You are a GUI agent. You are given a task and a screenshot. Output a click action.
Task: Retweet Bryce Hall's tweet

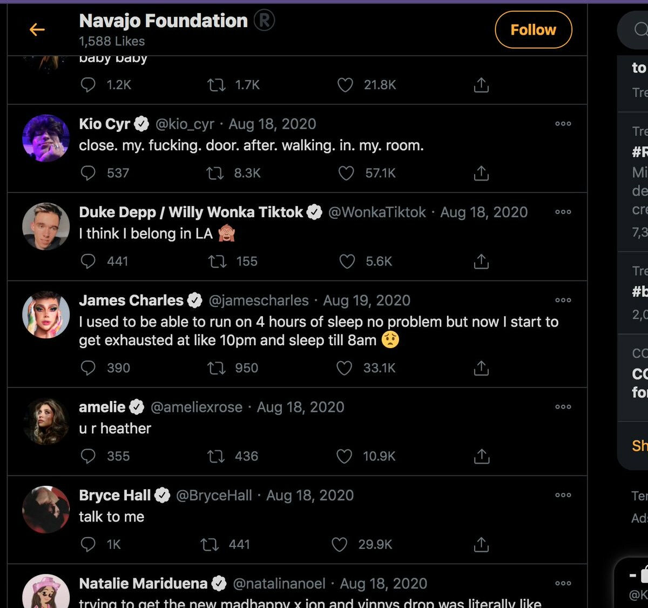click(x=210, y=544)
